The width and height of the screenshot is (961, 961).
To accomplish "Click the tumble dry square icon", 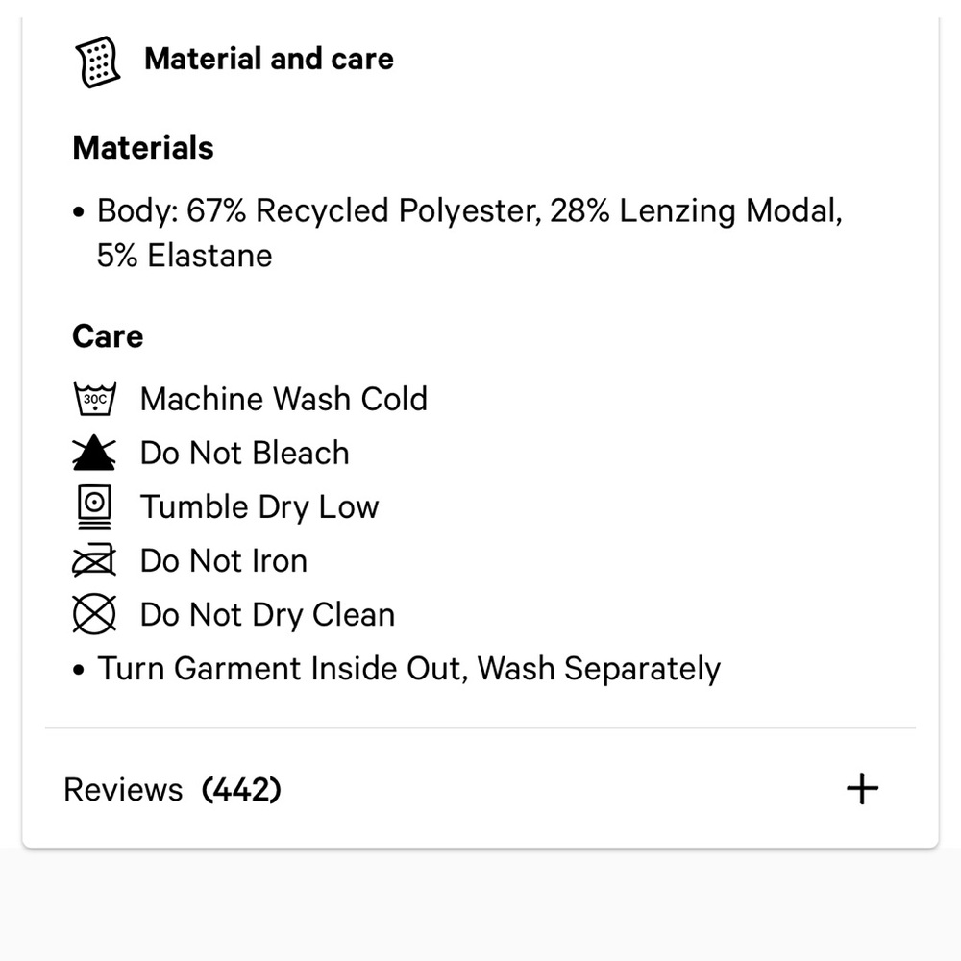I will click(x=94, y=506).
